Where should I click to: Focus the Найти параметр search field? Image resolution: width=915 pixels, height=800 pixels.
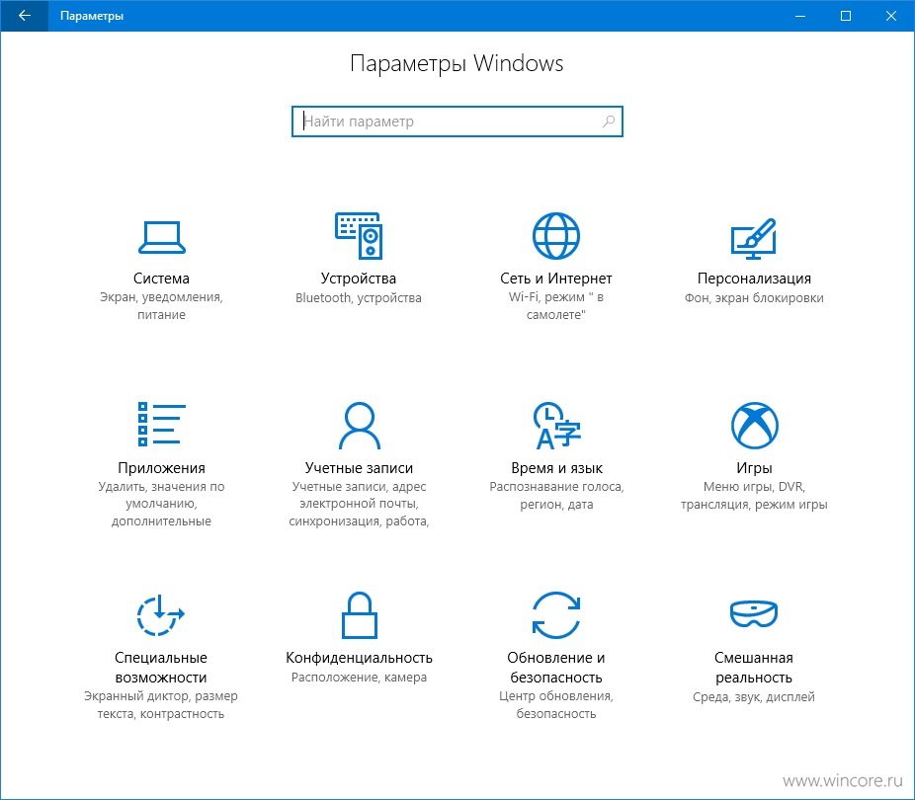[x=457, y=121]
